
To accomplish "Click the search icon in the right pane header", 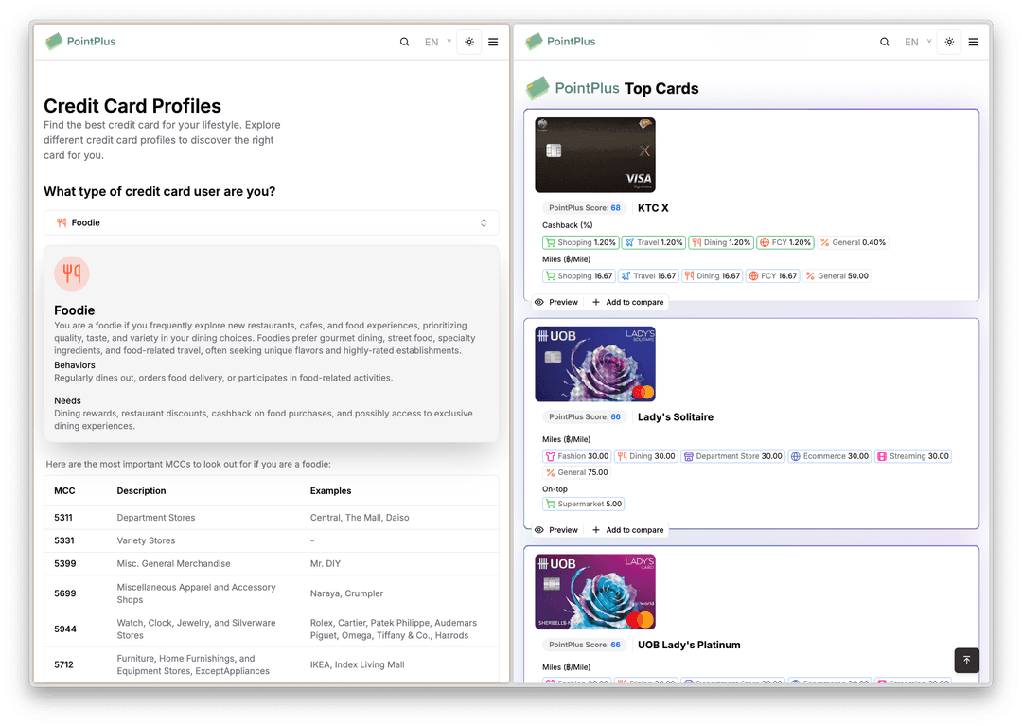I will (885, 42).
